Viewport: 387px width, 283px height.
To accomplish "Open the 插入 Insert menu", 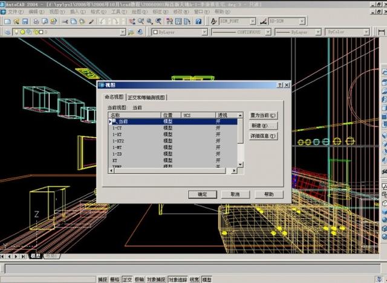I will click(x=78, y=12).
